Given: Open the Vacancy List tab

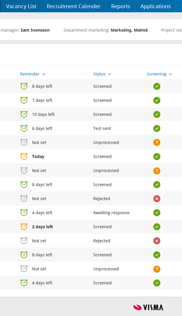Looking at the screenshot, I should click(21, 6).
